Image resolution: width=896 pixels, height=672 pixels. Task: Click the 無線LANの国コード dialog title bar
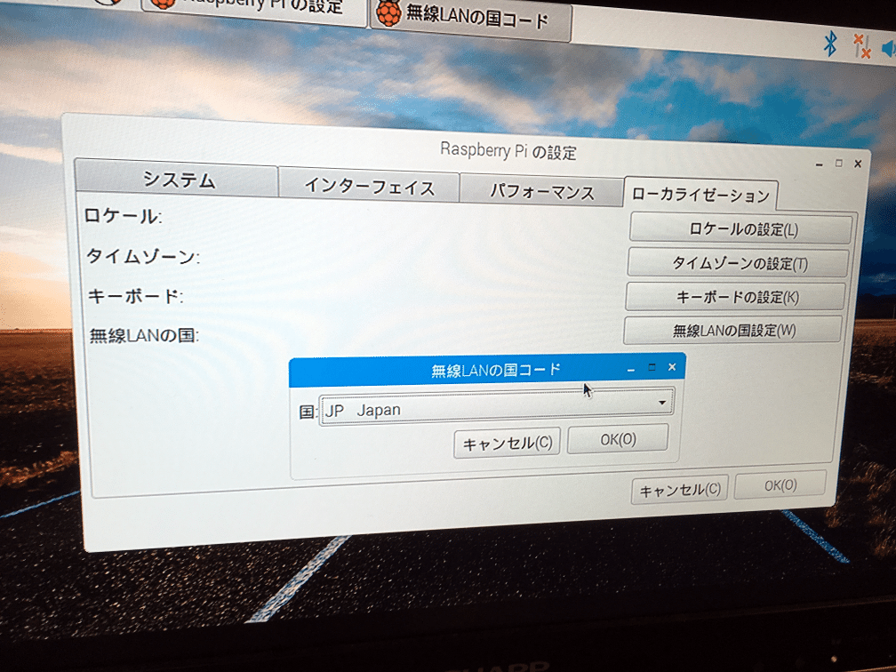click(487, 370)
